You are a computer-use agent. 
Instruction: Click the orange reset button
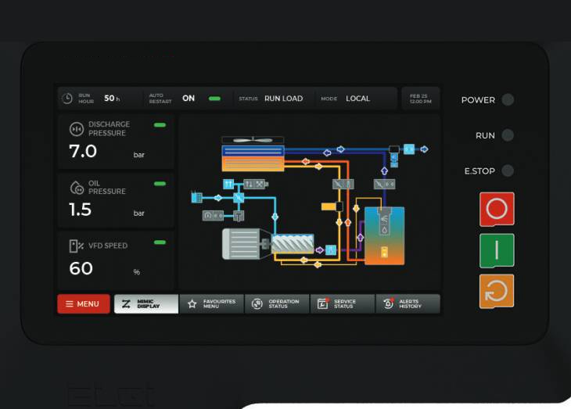(x=497, y=292)
